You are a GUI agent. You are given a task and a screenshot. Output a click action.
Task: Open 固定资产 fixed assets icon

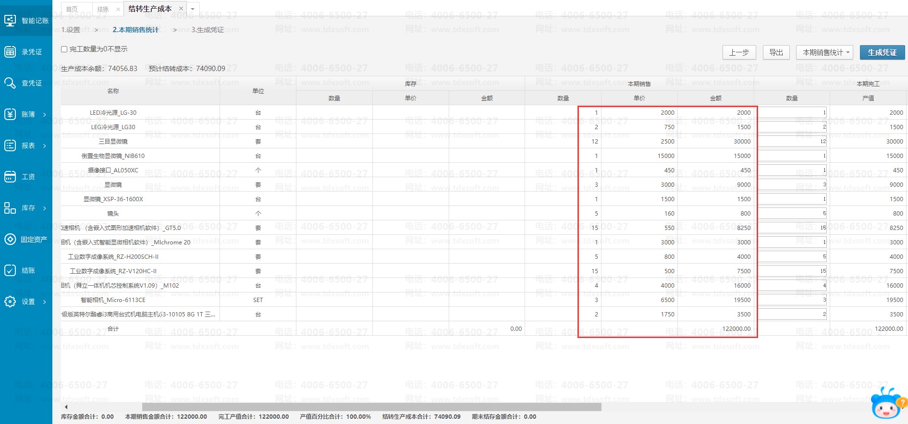click(x=10, y=239)
